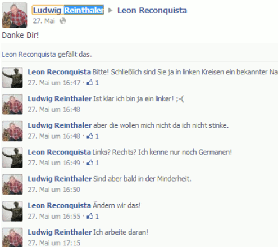The height and width of the screenshot is (248, 278).
Task: Click the arrow icon between the two post names
Action: (111, 11)
